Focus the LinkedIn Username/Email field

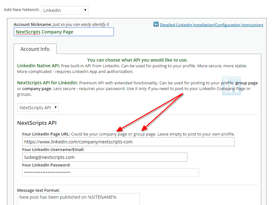click(105, 157)
